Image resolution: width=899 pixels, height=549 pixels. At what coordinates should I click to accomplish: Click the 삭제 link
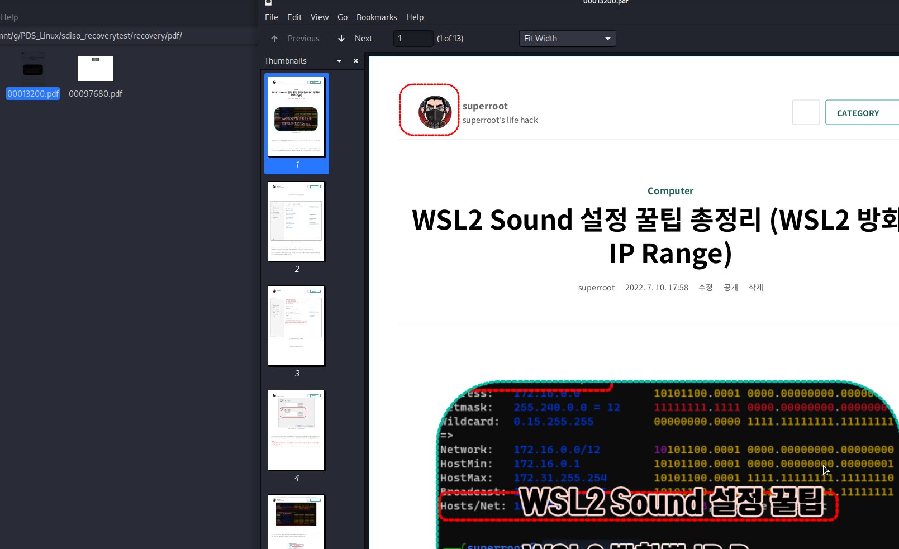(756, 288)
